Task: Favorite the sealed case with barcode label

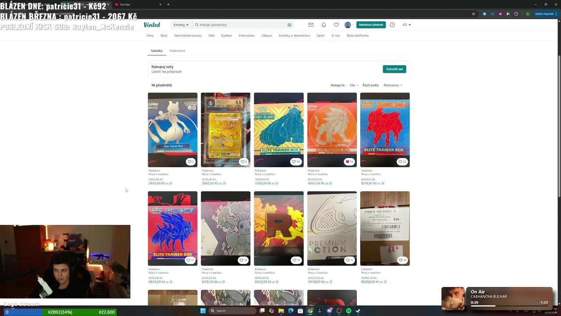Action: (x=402, y=260)
